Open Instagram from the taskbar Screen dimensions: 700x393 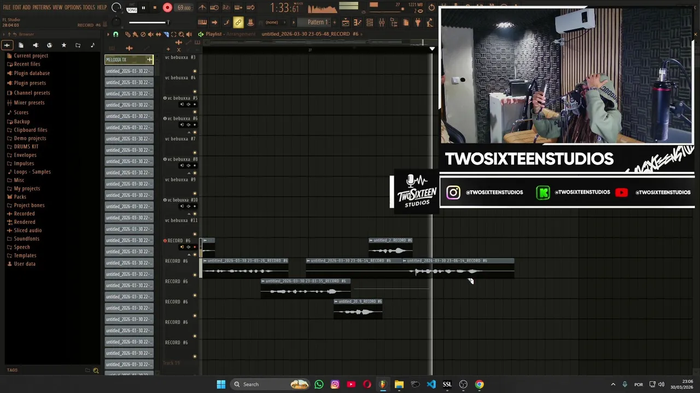335,384
